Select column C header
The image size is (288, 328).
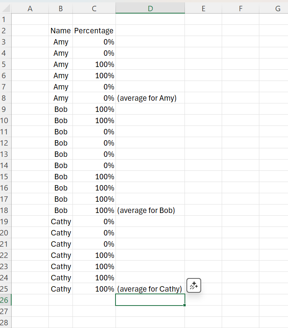point(94,9)
